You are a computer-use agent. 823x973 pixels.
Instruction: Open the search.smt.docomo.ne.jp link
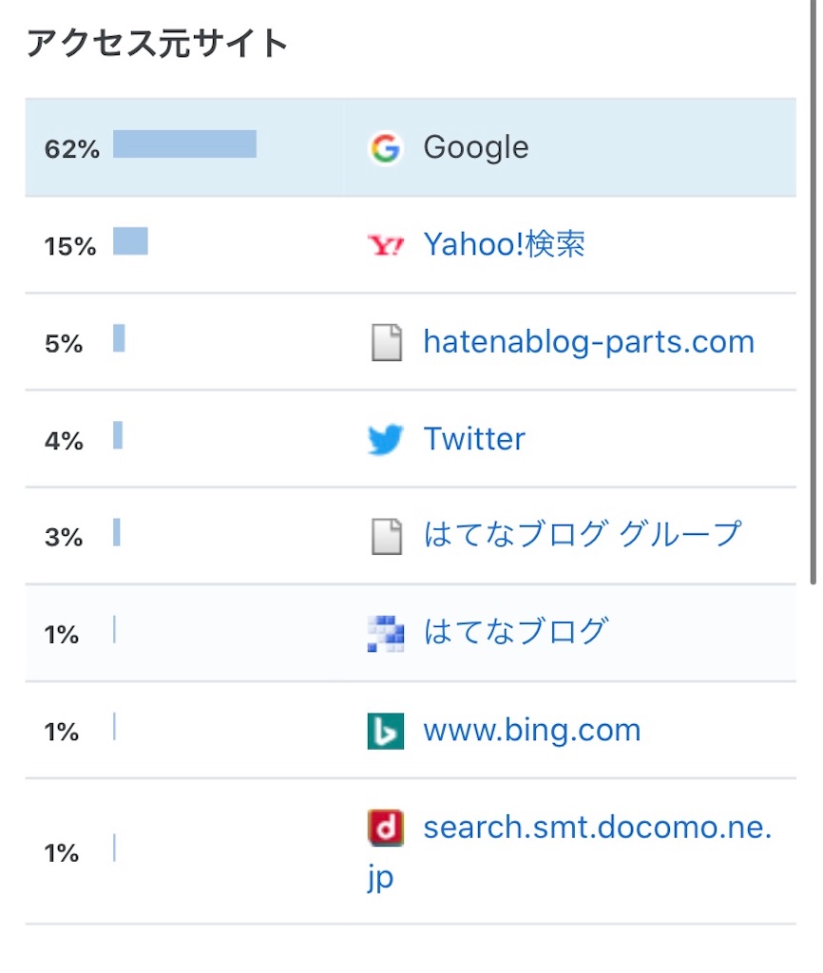pos(570,851)
